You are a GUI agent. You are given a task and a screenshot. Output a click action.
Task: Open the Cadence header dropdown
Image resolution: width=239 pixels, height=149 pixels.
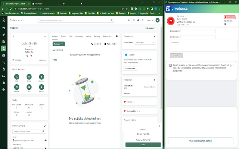[16, 20]
